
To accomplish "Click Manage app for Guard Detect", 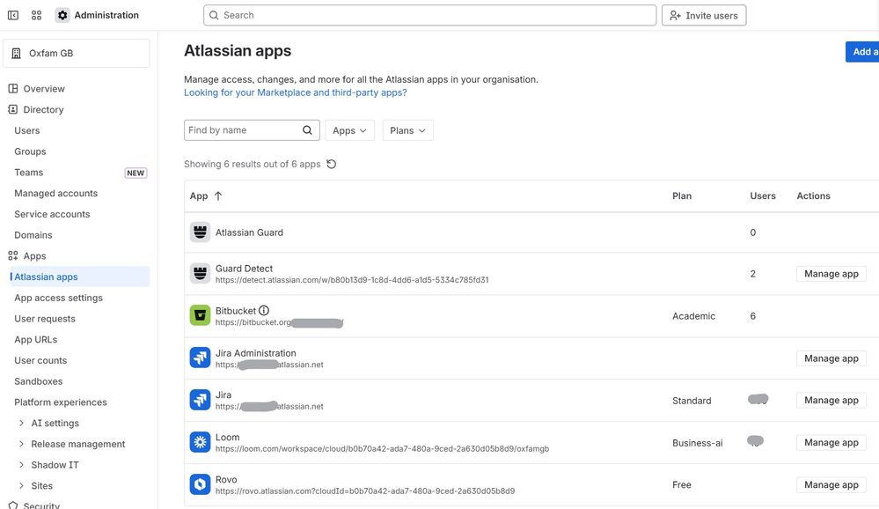I will [831, 274].
